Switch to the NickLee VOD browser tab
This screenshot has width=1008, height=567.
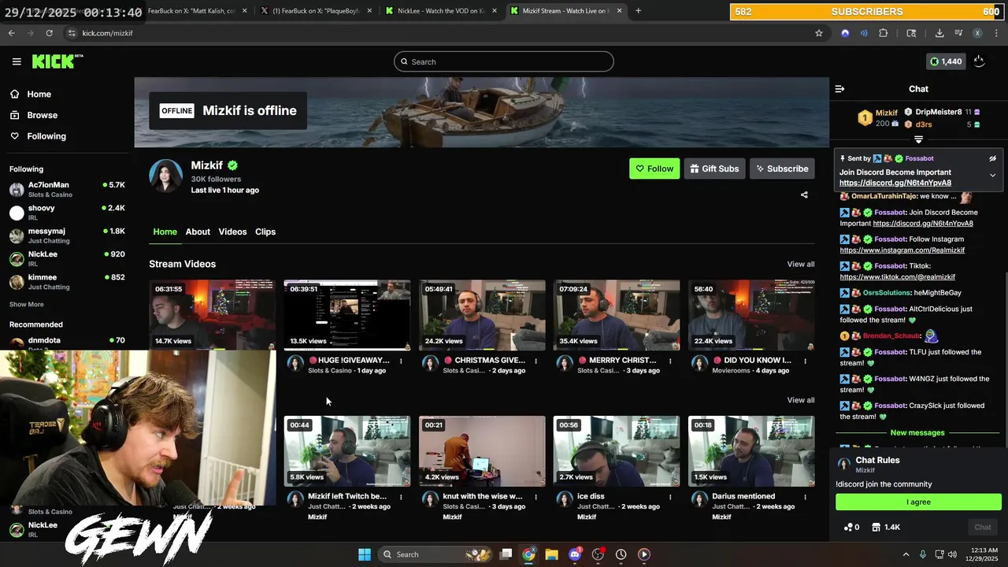(x=439, y=11)
